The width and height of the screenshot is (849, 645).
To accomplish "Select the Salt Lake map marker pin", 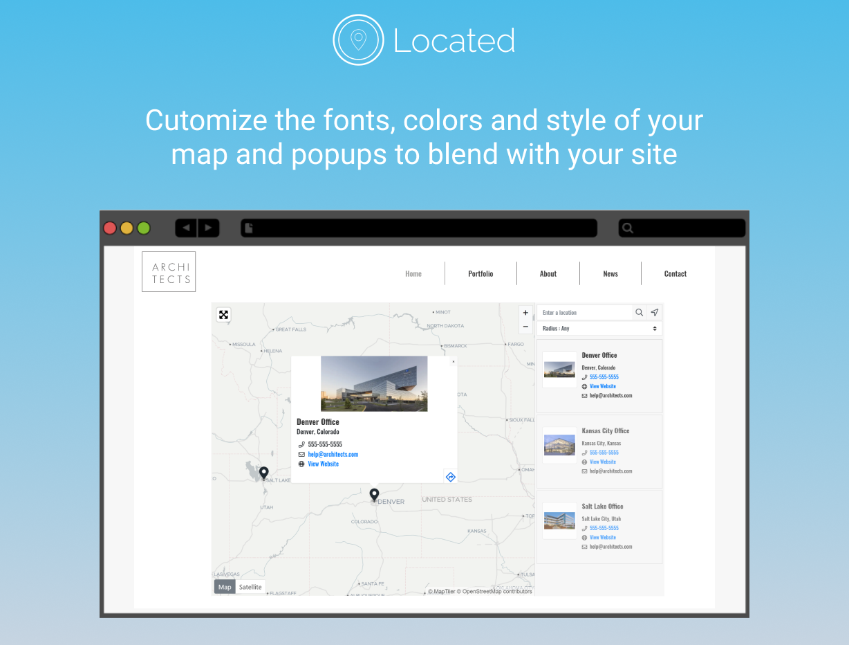I will pos(263,473).
